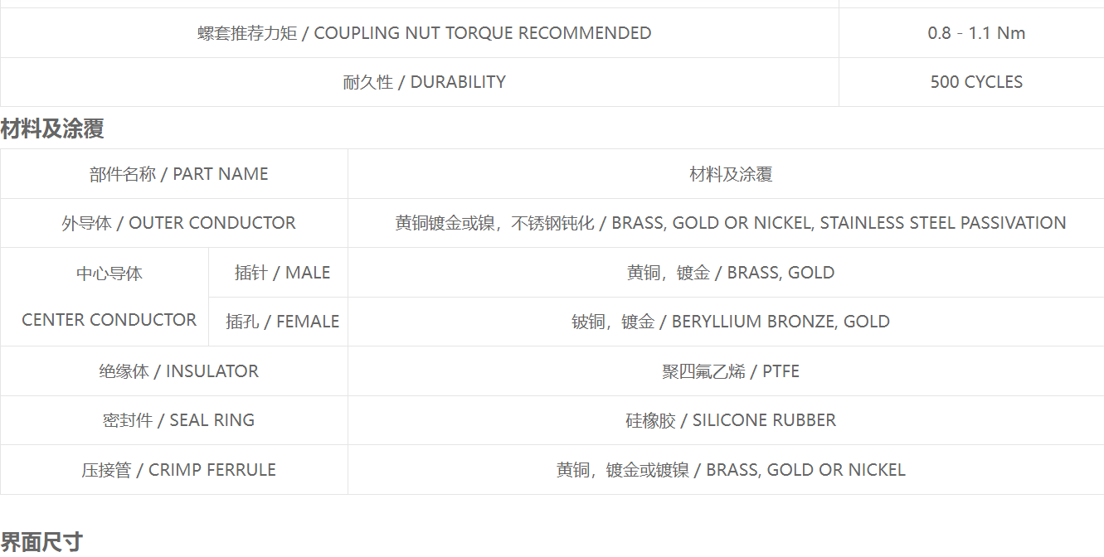Click the SILICONE RUBBER cell

(727, 420)
